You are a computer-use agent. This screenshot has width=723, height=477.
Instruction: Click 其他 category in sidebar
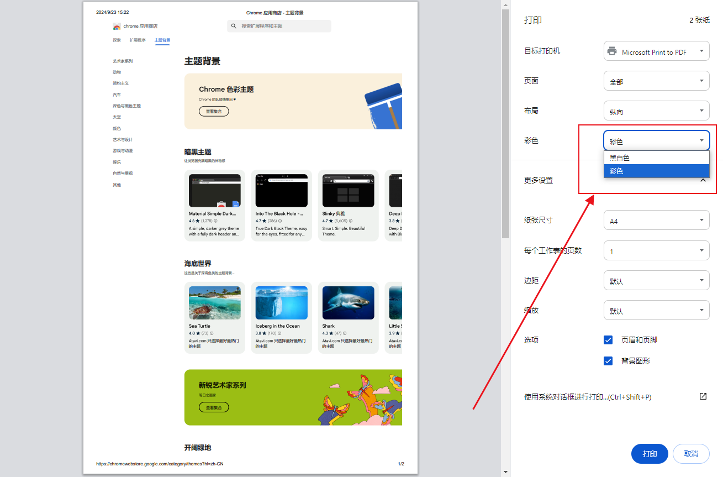pos(117,185)
